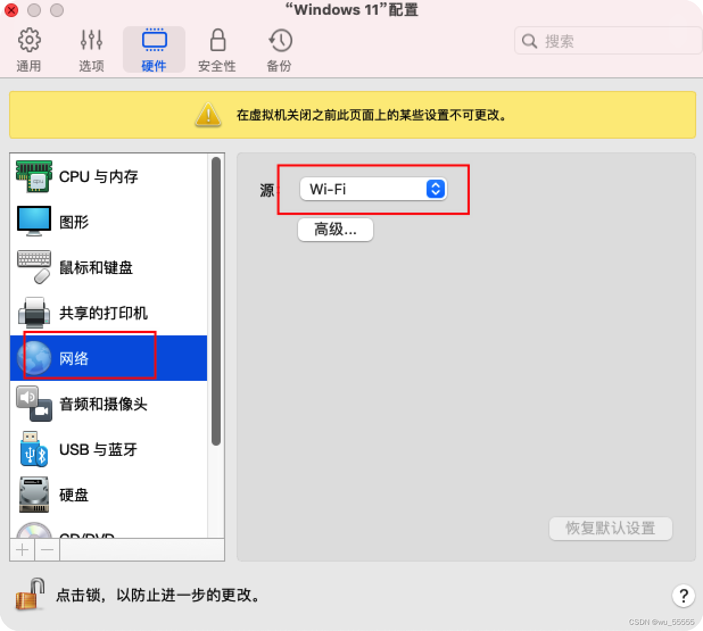Click the '图形' list label
Viewport: 703px width, 631px height.
74,222
